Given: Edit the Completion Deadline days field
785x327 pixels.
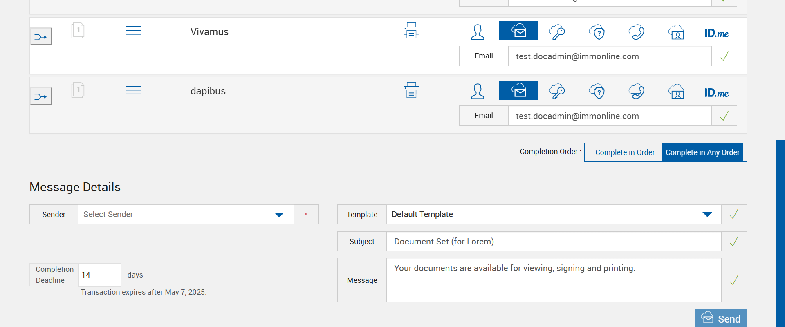Looking at the screenshot, I should click(x=99, y=275).
